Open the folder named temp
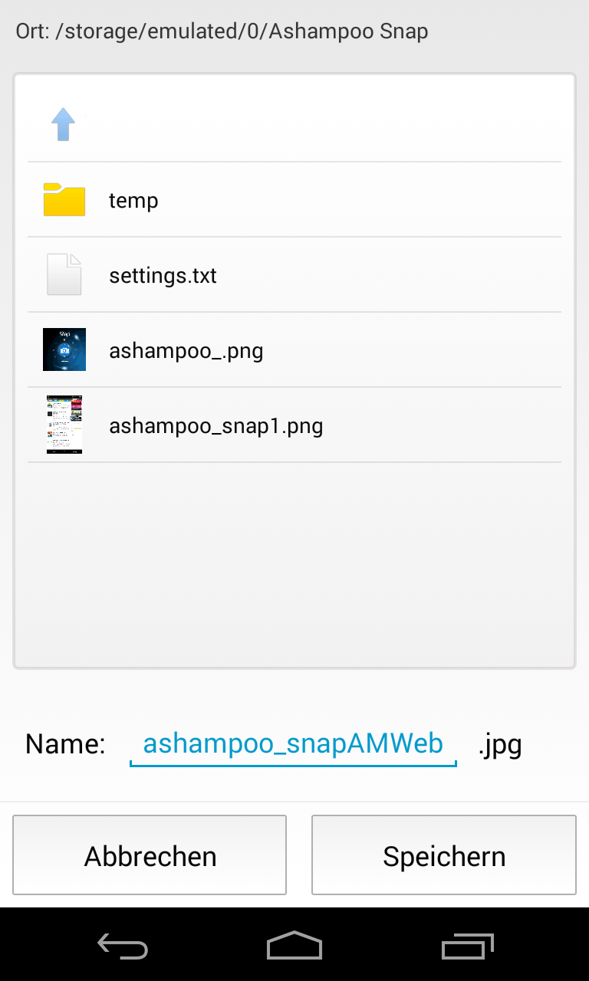The image size is (589, 981). click(x=133, y=201)
